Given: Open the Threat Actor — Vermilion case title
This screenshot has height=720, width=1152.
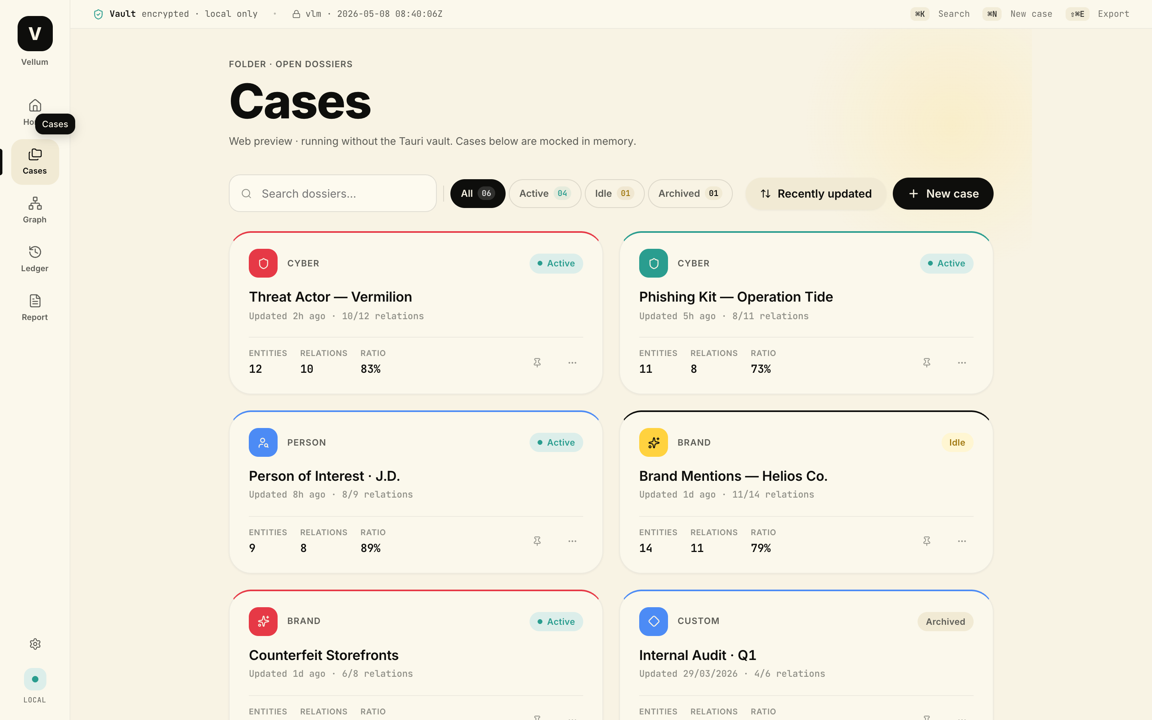Looking at the screenshot, I should pos(330,297).
